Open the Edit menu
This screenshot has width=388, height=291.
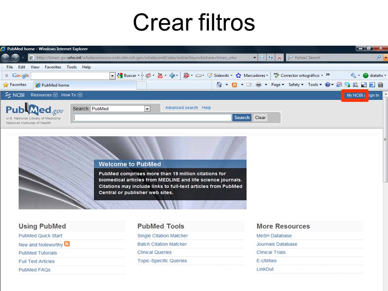click(x=21, y=67)
